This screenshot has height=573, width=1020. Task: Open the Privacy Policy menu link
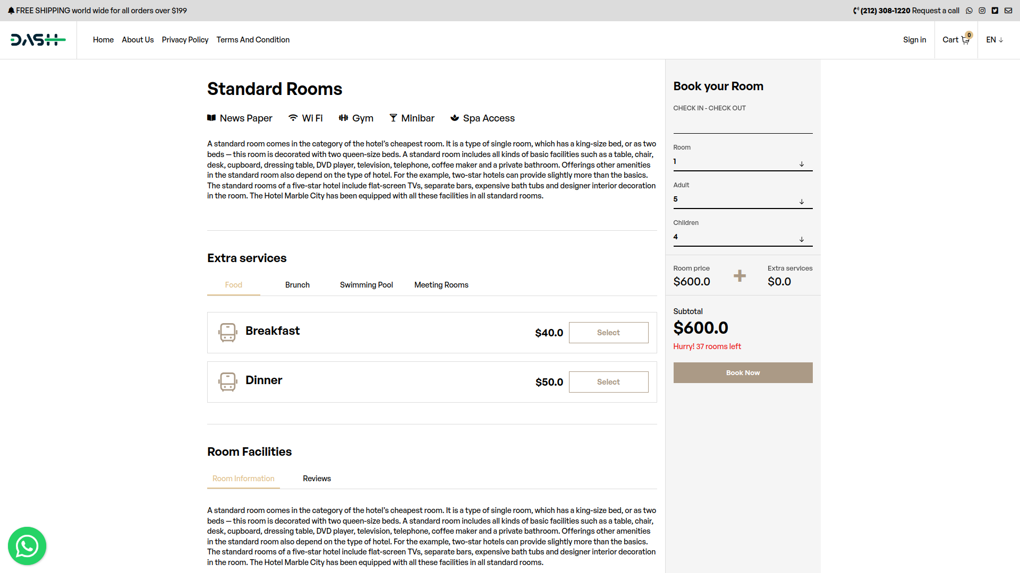click(x=185, y=40)
